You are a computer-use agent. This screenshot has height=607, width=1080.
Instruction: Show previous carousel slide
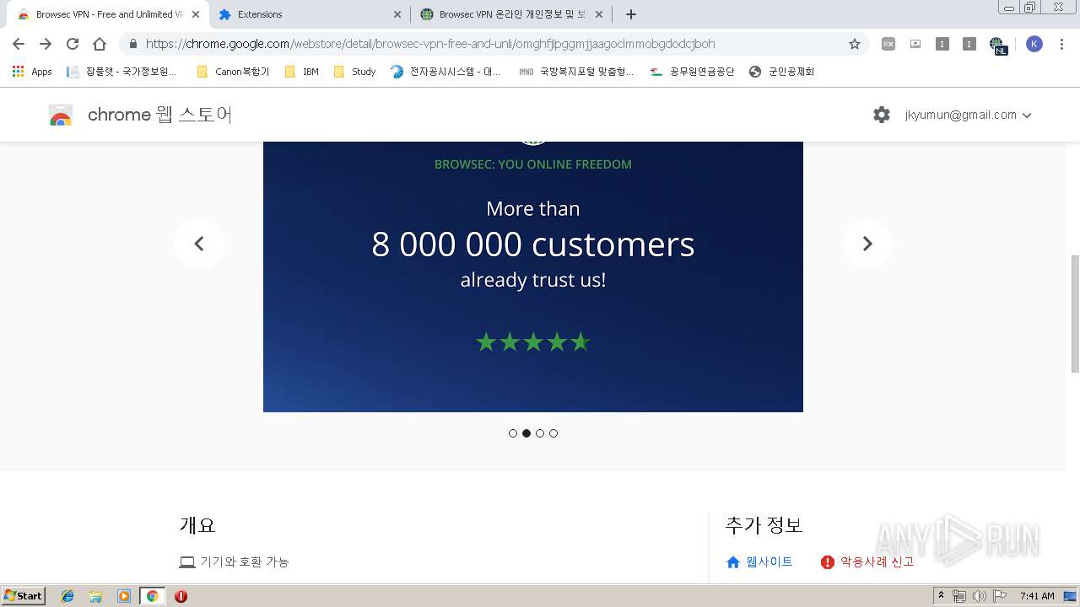(x=199, y=244)
